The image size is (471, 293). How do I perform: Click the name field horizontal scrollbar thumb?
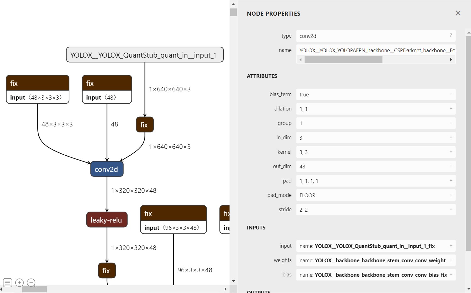[x=344, y=60]
